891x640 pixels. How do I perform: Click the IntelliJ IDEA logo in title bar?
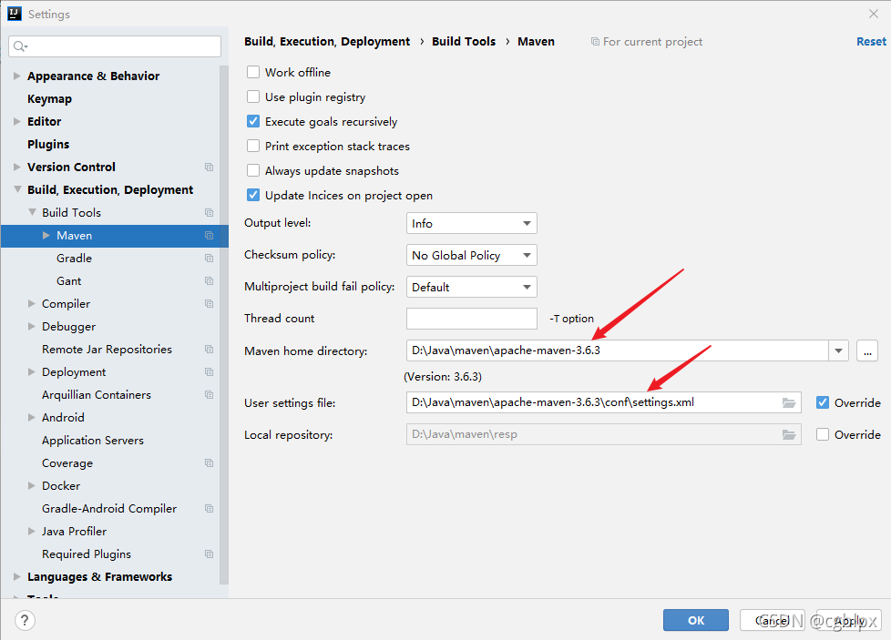[15, 14]
